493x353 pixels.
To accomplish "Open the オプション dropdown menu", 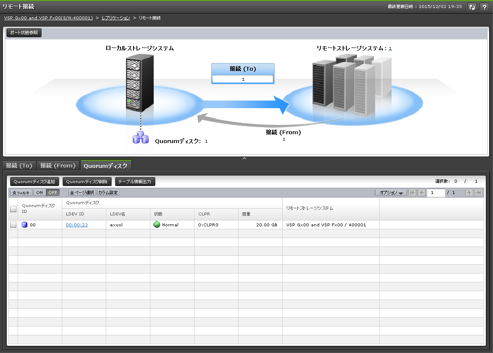I will tap(391, 193).
